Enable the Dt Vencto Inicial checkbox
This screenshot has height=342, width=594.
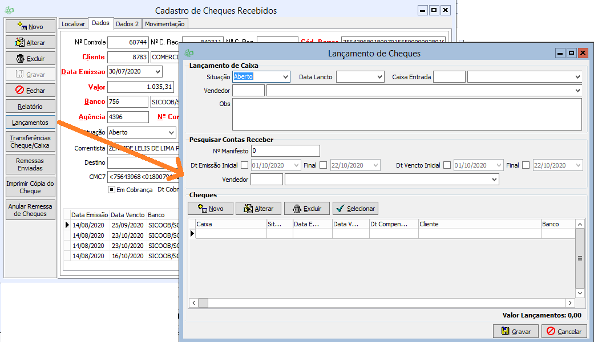coord(447,165)
